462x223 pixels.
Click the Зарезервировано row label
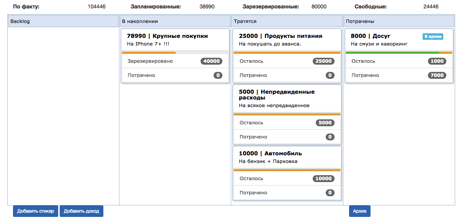coord(150,61)
